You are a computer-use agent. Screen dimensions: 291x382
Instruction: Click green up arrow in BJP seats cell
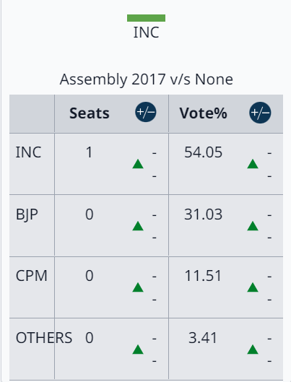pos(138,226)
